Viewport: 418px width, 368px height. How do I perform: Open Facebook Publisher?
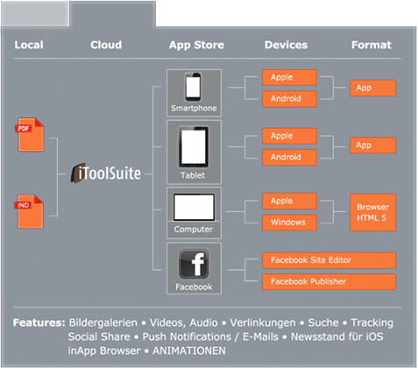(x=329, y=281)
